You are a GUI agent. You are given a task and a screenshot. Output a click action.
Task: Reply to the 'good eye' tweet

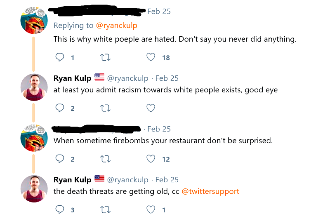(x=60, y=108)
